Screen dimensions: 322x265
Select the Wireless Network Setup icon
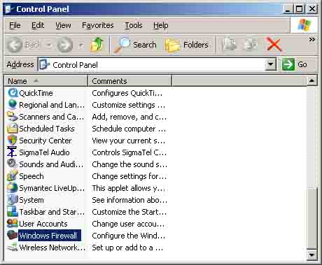13,248
